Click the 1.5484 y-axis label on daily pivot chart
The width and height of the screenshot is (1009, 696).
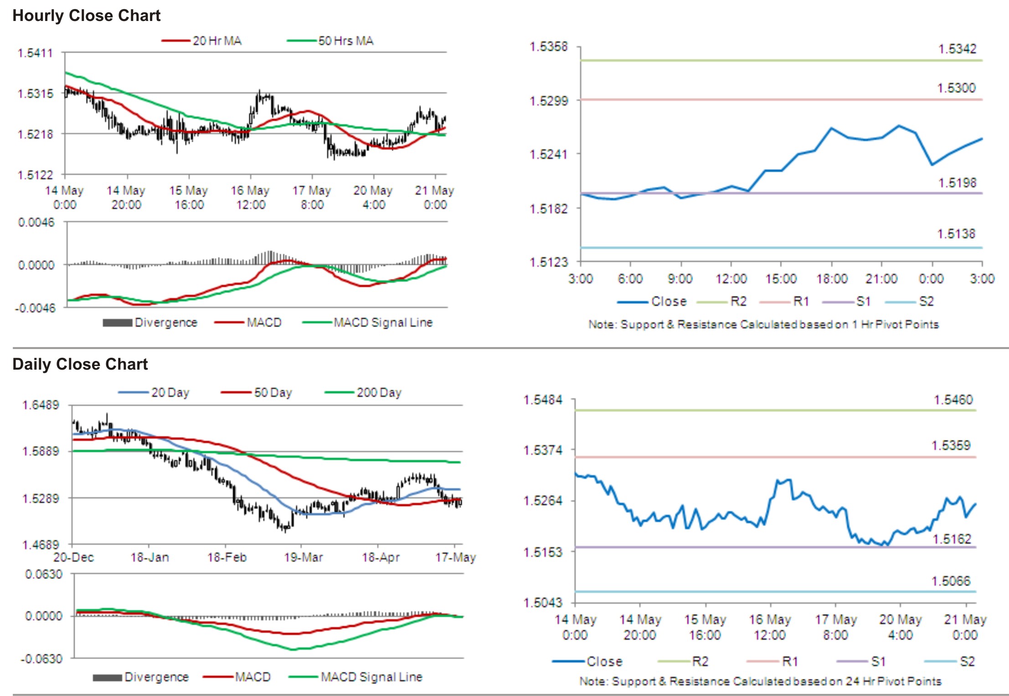543,400
